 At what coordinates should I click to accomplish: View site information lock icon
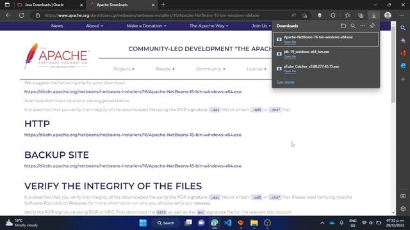point(38,15)
